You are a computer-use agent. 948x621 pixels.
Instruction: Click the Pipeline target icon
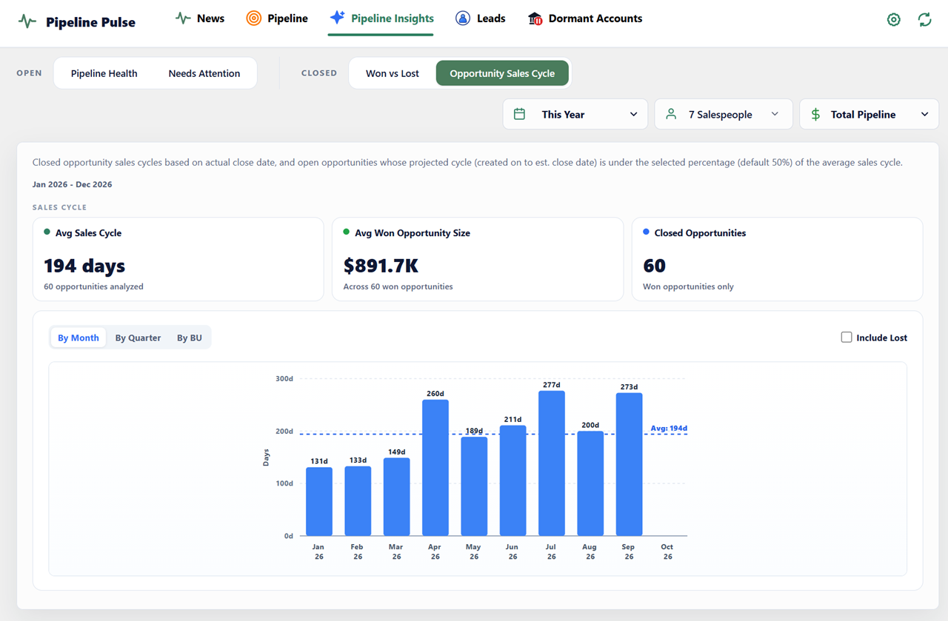coord(254,19)
